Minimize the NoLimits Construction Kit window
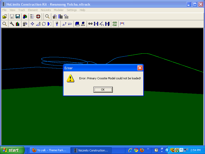This screenshot has height=154, width=205. tap(189, 4)
